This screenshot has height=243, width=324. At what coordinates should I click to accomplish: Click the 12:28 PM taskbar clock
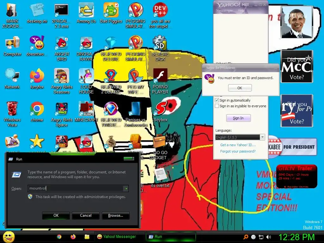click(x=296, y=237)
